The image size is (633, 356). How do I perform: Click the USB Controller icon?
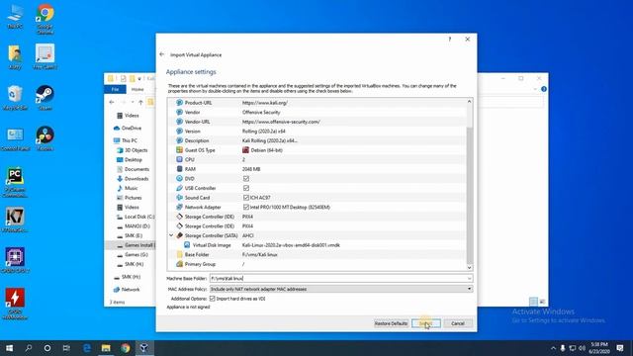[179, 188]
